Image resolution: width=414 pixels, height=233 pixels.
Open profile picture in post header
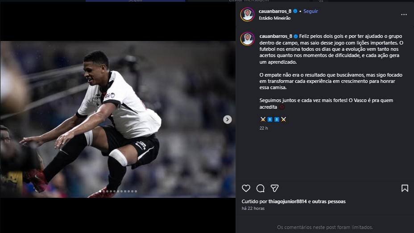click(247, 14)
